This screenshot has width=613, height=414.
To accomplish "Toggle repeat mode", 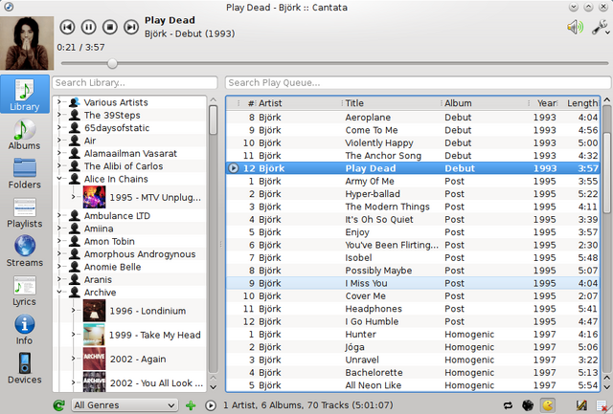I will click(x=508, y=405).
